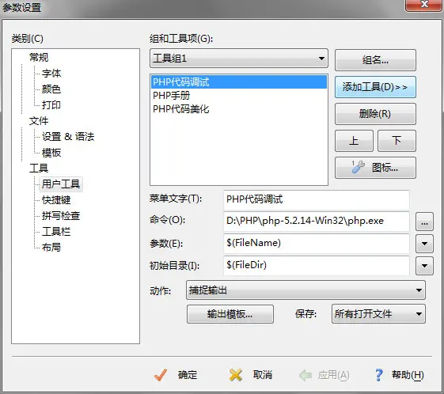Browse for command with ... button
Viewport: 444px width, 394px height.
tap(424, 222)
